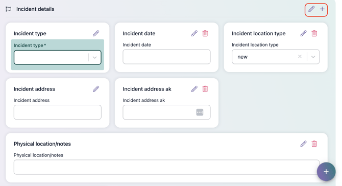Edit the Incident address ak card
342x186 pixels.
coord(194,89)
